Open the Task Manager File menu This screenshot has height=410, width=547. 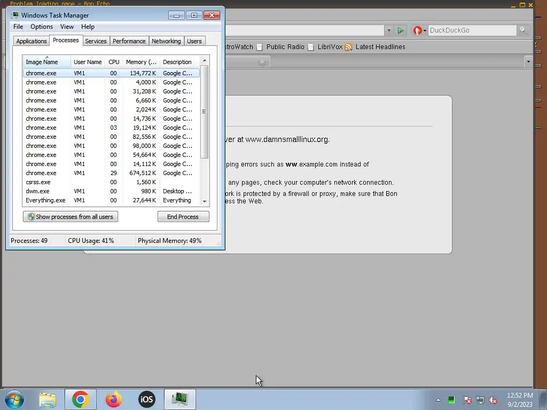18,27
